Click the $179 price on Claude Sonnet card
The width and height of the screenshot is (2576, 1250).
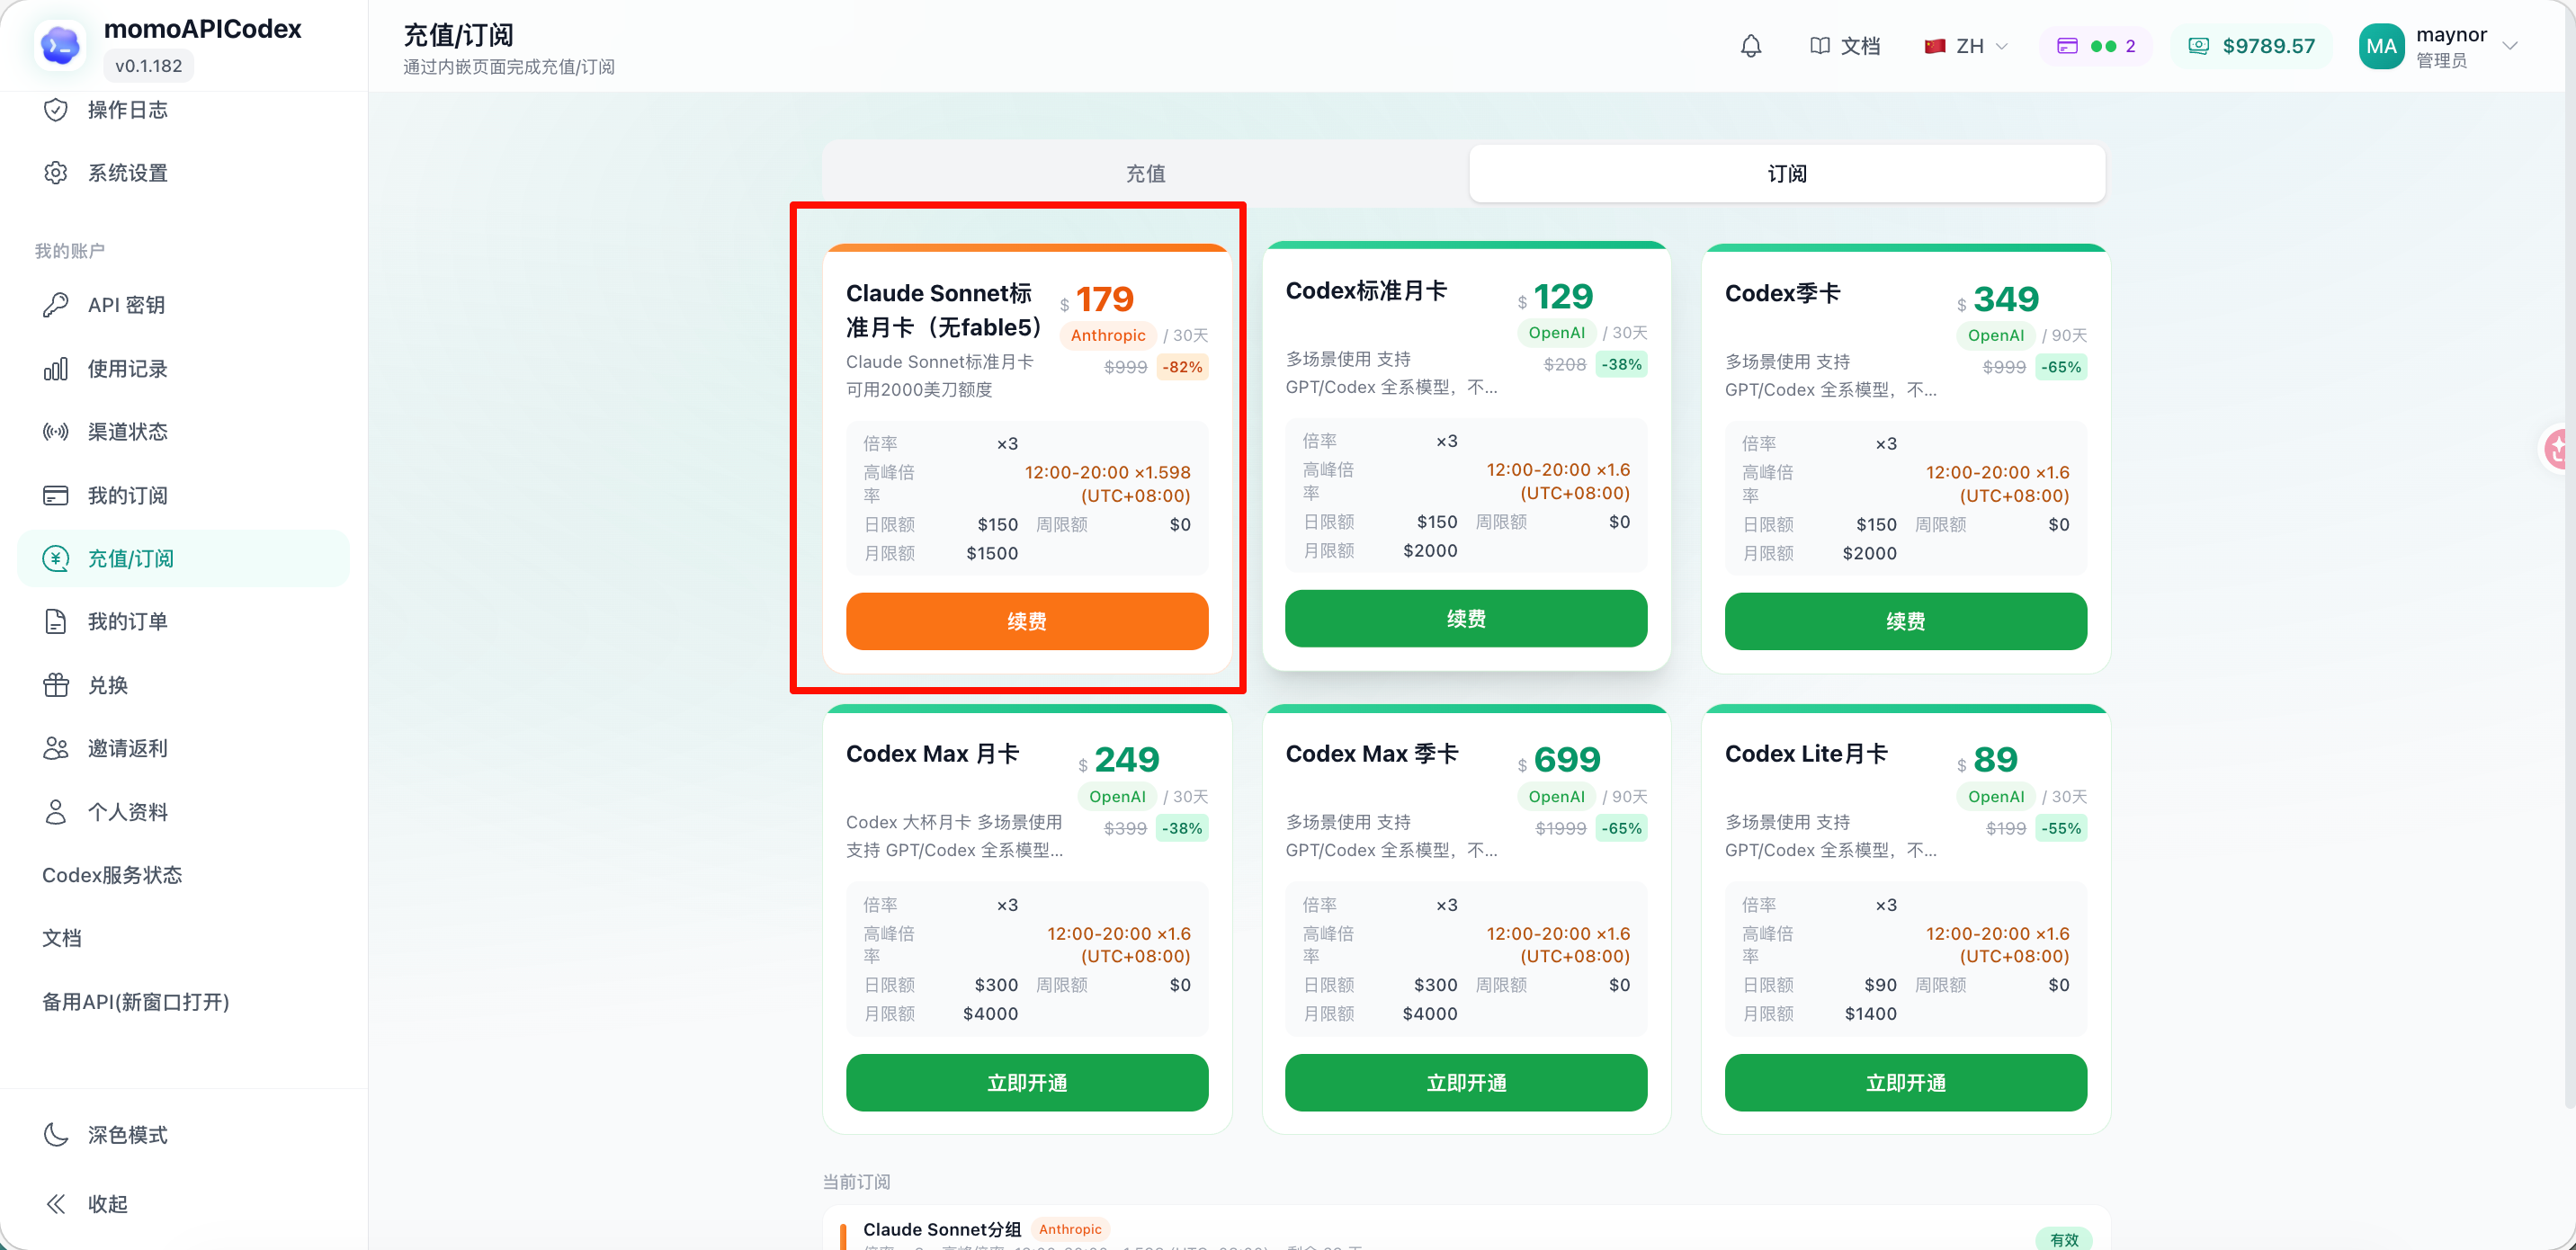click(1097, 299)
